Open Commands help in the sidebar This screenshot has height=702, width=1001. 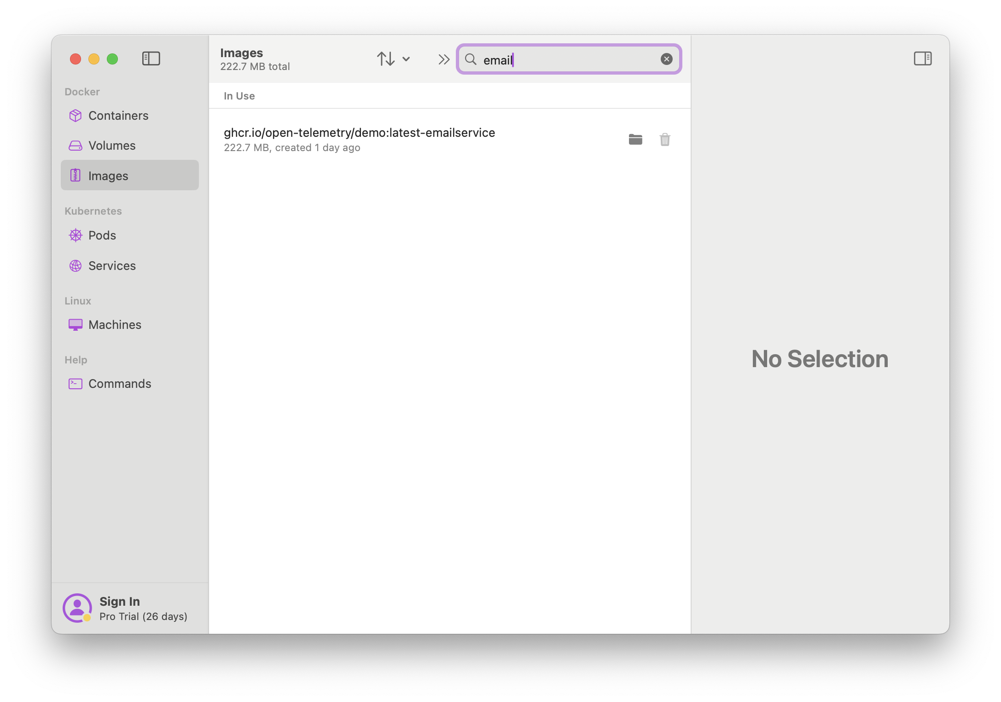pyautogui.click(x=129, y=384)
